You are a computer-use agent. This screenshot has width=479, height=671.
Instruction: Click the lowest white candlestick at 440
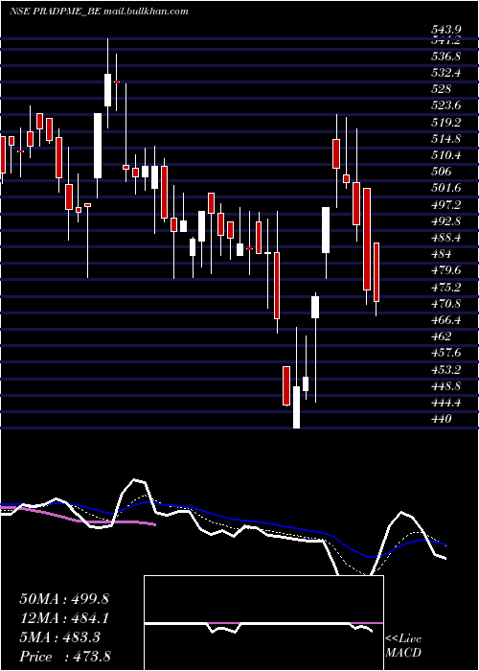pyautogui.click(x=296, y=407)
